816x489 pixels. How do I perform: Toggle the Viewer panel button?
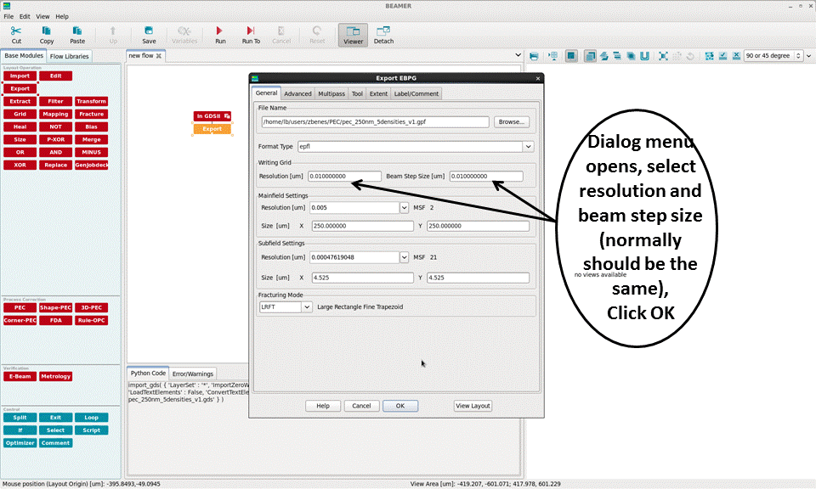coord(353,34)
